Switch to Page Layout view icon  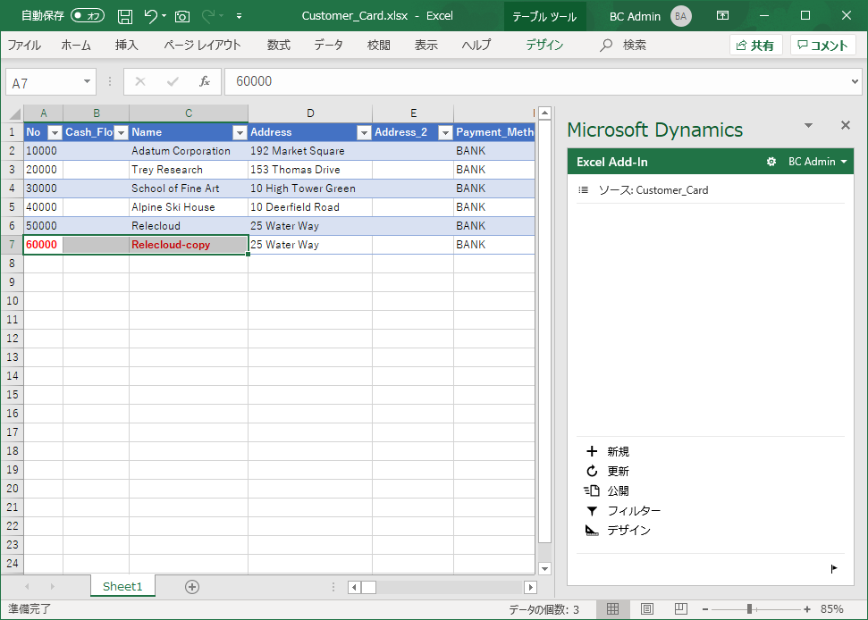click(646, 609)
